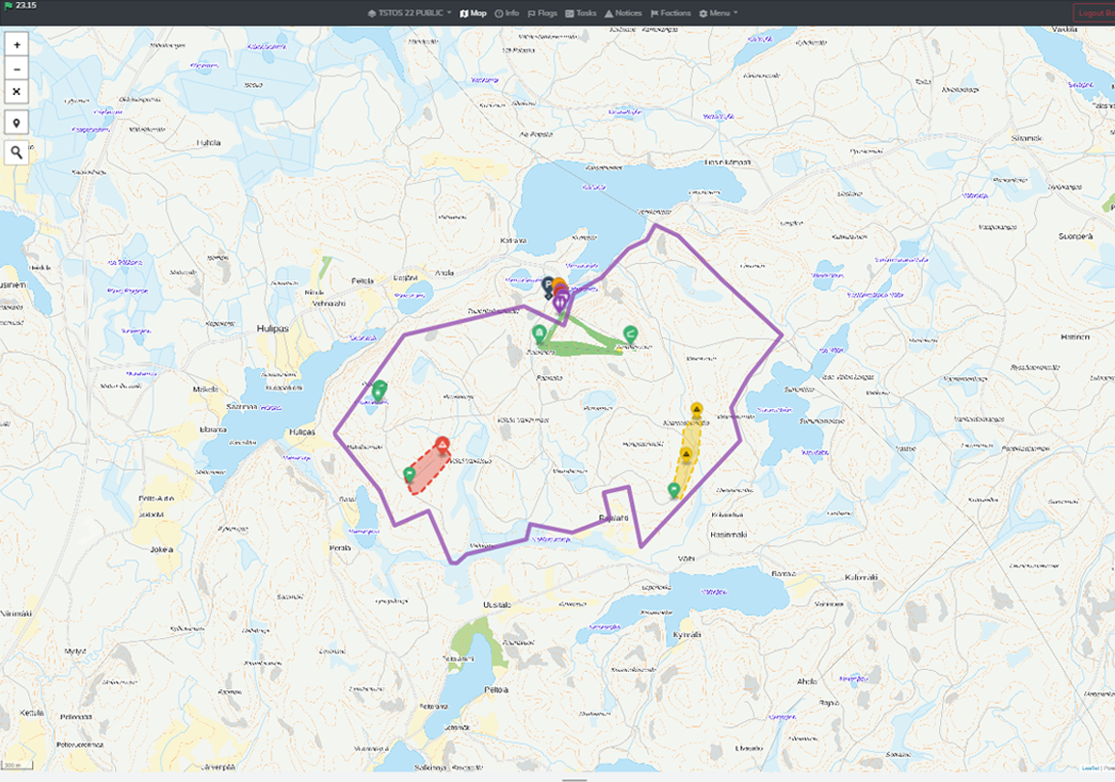The height and width of the screenshot is (782, 1115).
Task: Zoom in on the map
Action: pos(17,44)
